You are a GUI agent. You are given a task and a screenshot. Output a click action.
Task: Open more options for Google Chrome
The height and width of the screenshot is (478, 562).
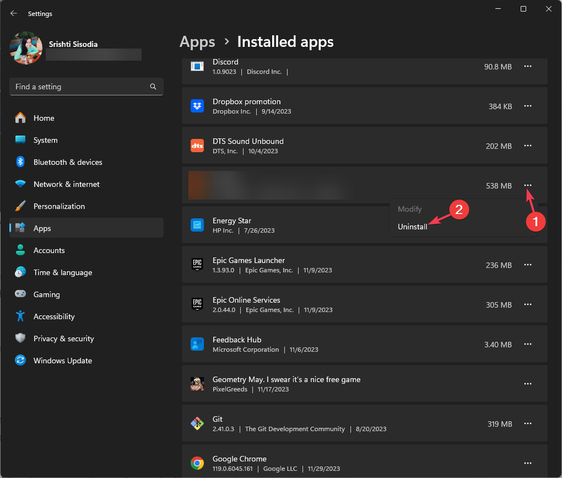tap(528, 463)
